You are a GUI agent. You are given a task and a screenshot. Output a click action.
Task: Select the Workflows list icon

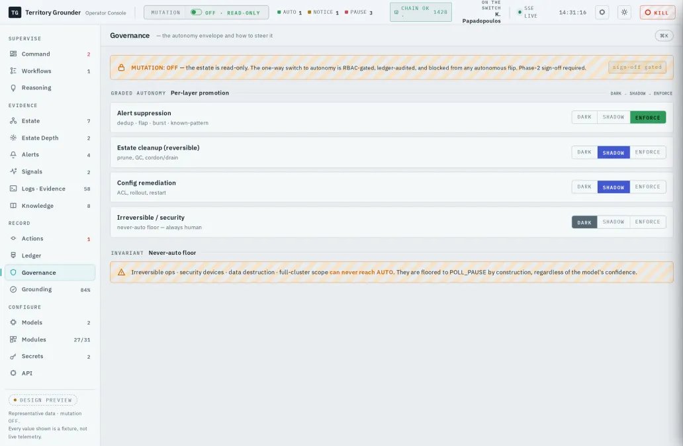13,71
